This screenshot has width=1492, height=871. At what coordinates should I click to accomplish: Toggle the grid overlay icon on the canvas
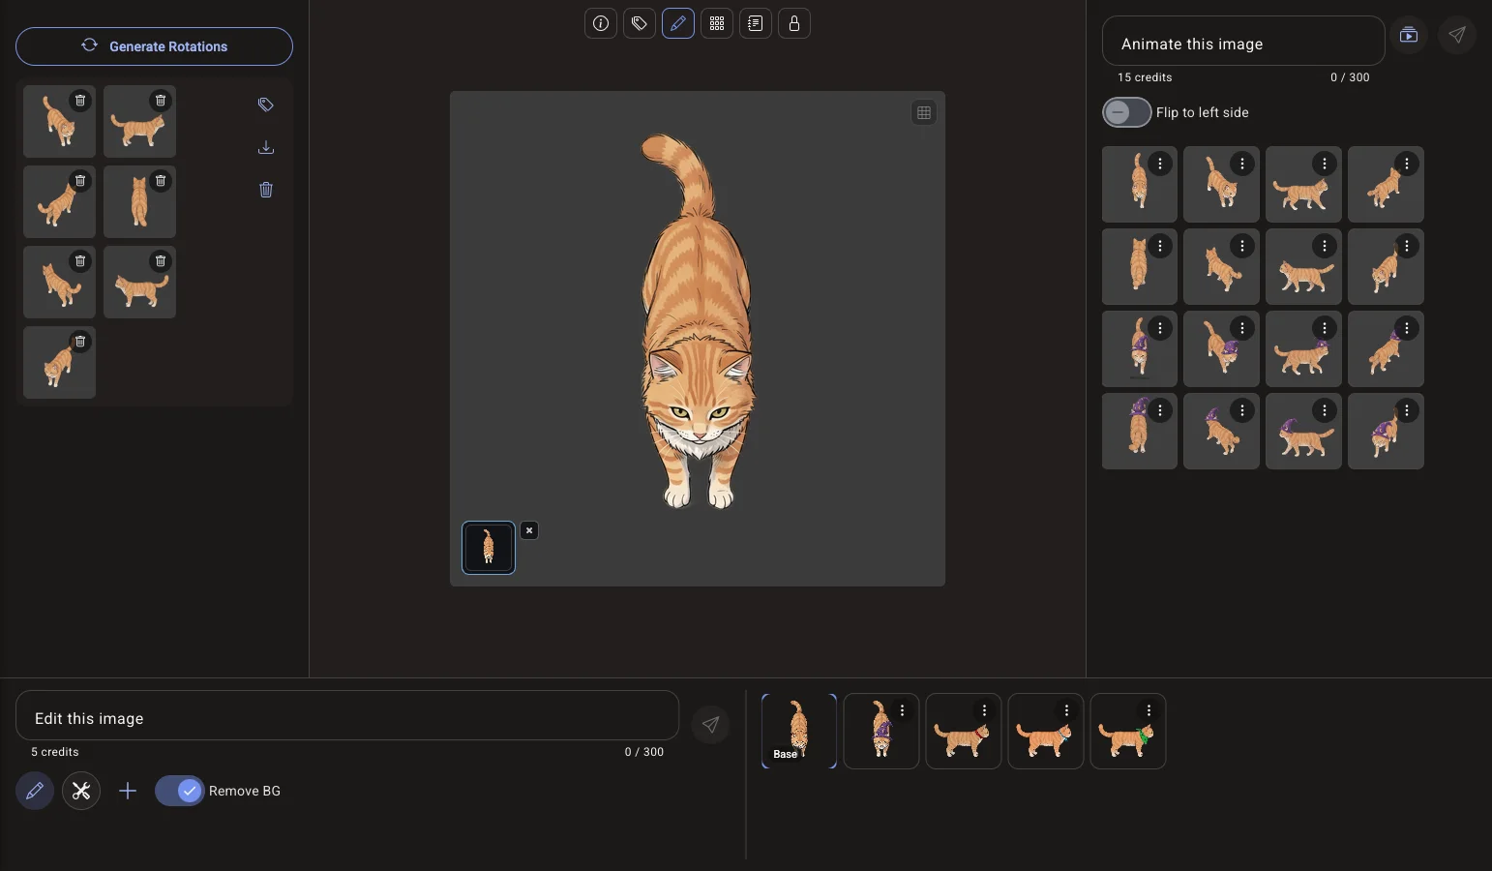tap(924, 113)
